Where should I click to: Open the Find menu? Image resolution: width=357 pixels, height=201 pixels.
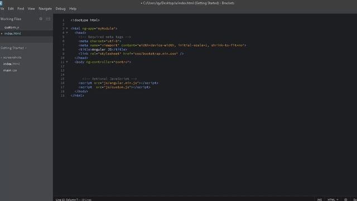(x=21, y=9)
